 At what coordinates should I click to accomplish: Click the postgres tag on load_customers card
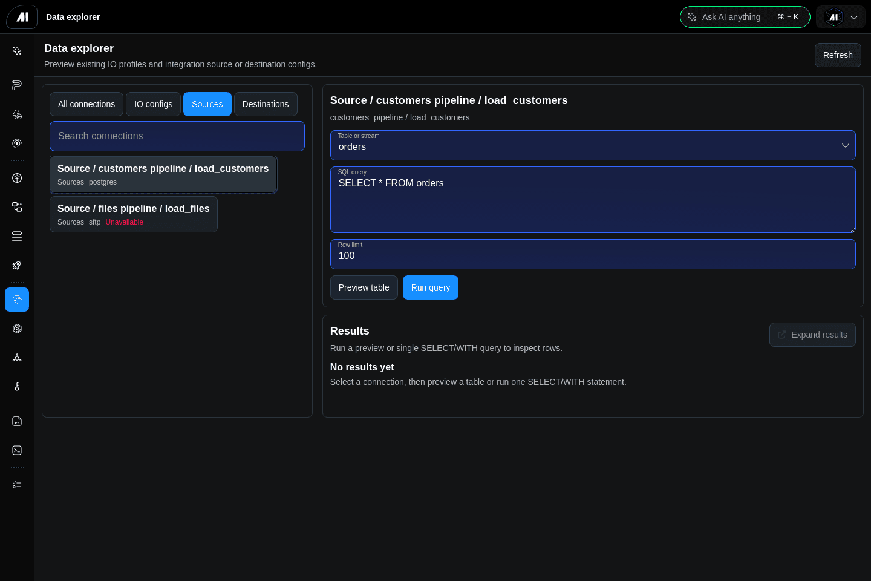click(x=103, y=182)
